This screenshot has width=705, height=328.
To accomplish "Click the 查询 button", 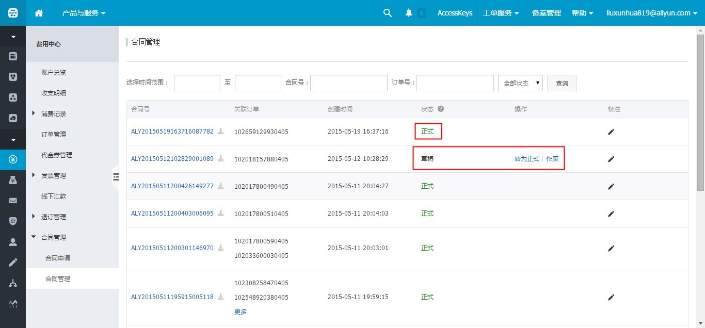I will pos(562,83).
